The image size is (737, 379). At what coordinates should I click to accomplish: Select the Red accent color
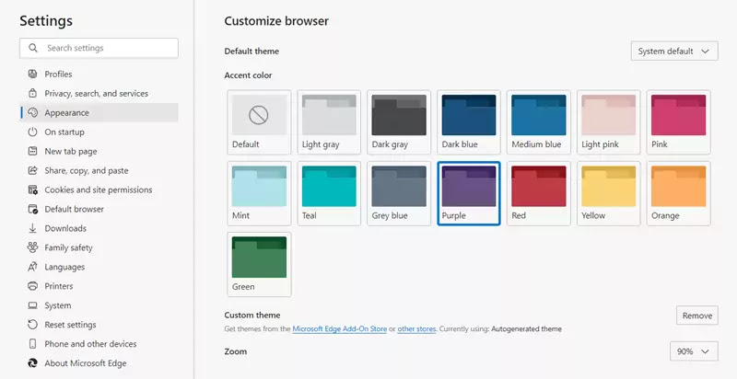539,193
